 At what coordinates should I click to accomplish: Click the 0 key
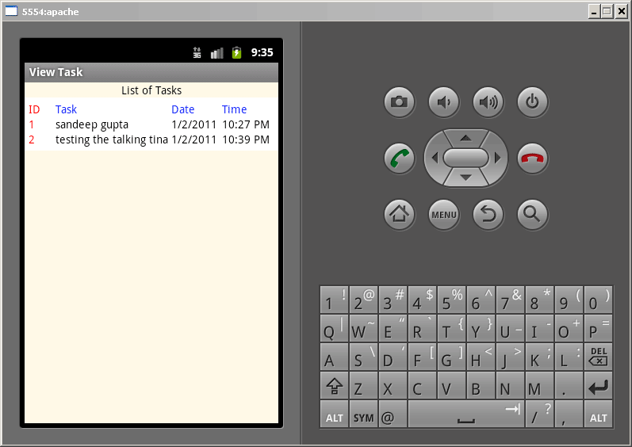pos(599,300)
